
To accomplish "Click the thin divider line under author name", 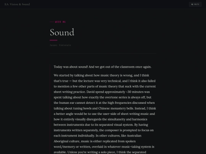I will click(x=103, y=54).
